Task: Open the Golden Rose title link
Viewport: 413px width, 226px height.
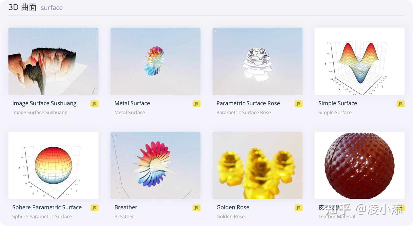Action: click(x=233, y=207)
